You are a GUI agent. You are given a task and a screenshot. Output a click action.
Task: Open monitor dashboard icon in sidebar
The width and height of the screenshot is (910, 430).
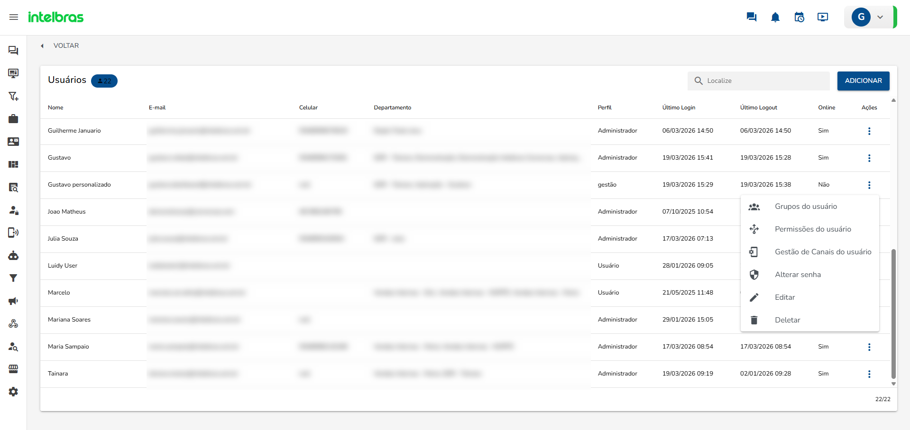coord(13,73)
